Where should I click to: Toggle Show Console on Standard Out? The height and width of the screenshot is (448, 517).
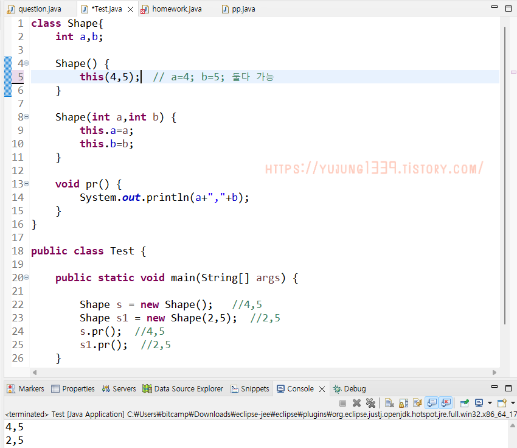tap(432, 403)
